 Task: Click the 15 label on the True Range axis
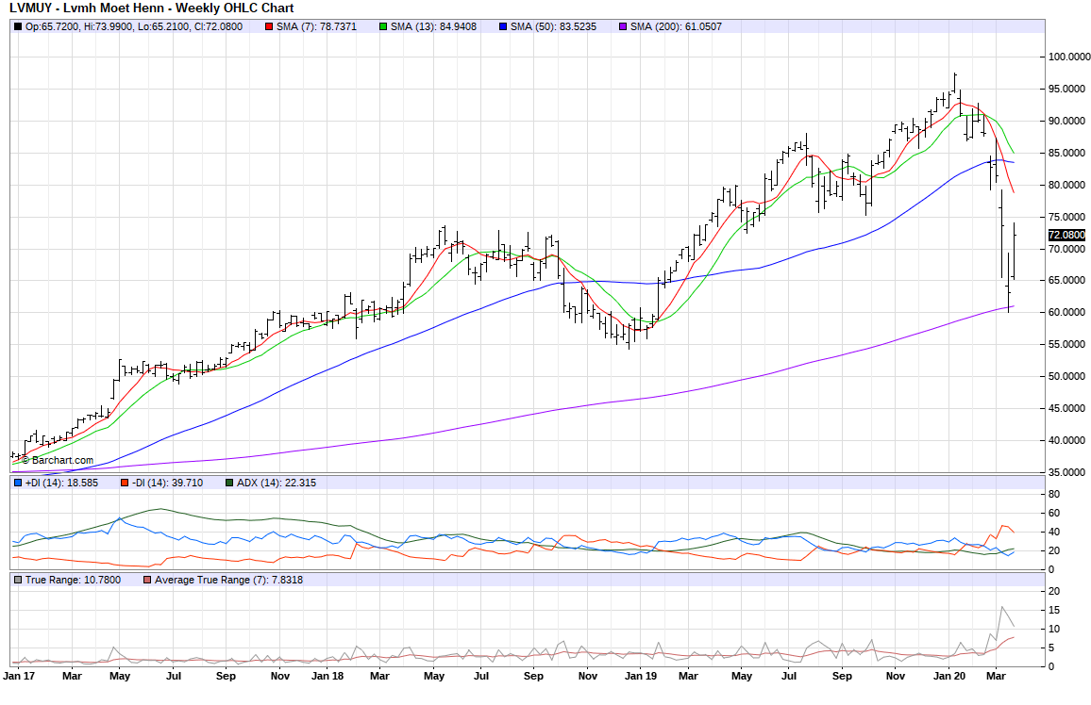coord(1054,611)
